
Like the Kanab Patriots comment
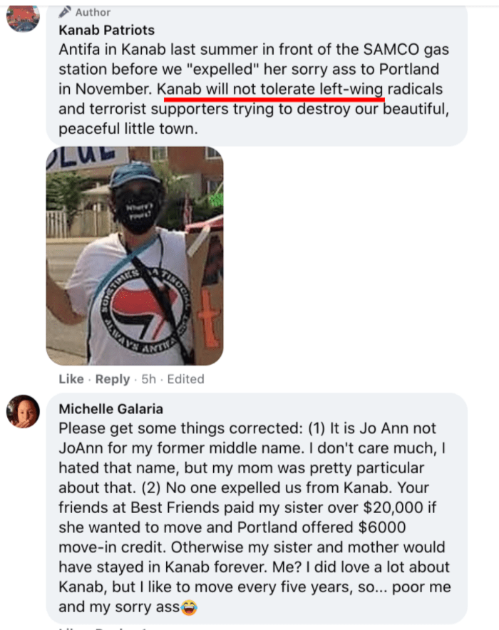(71, 379)
